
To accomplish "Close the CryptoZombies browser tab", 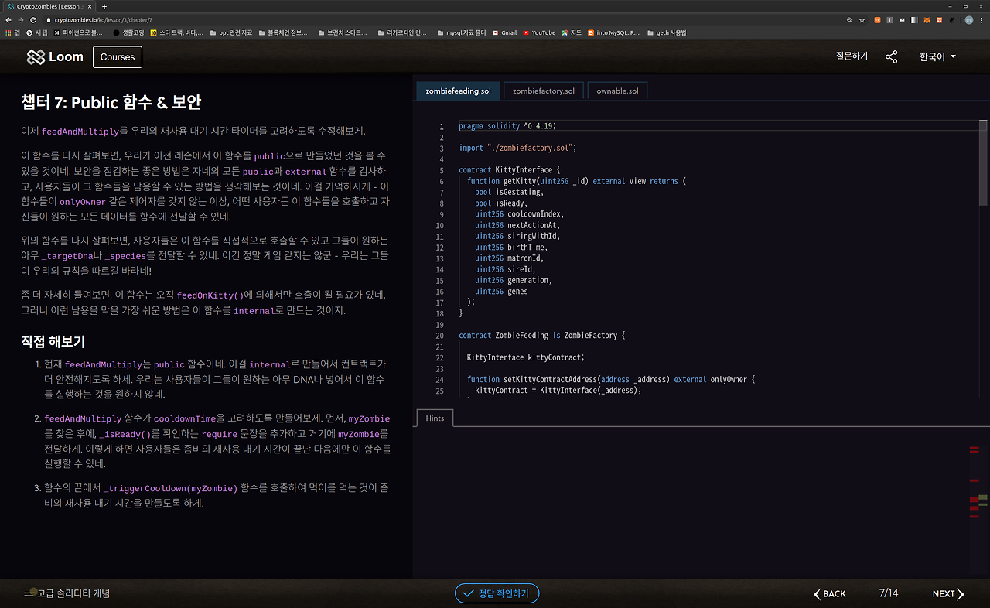I will click(91, 6).
